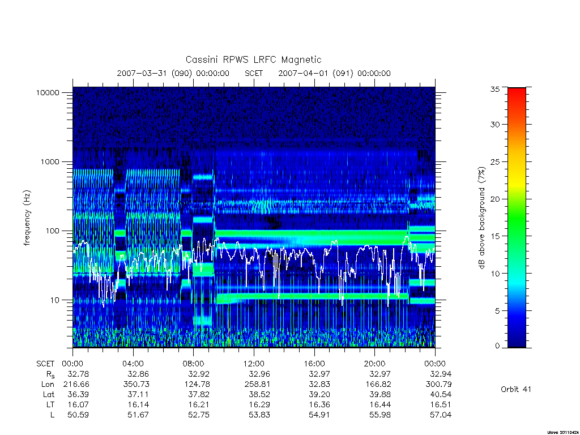Click the '30' color bar tick label
This screenshot has width=580, height=435.
(x=494, y=125)
